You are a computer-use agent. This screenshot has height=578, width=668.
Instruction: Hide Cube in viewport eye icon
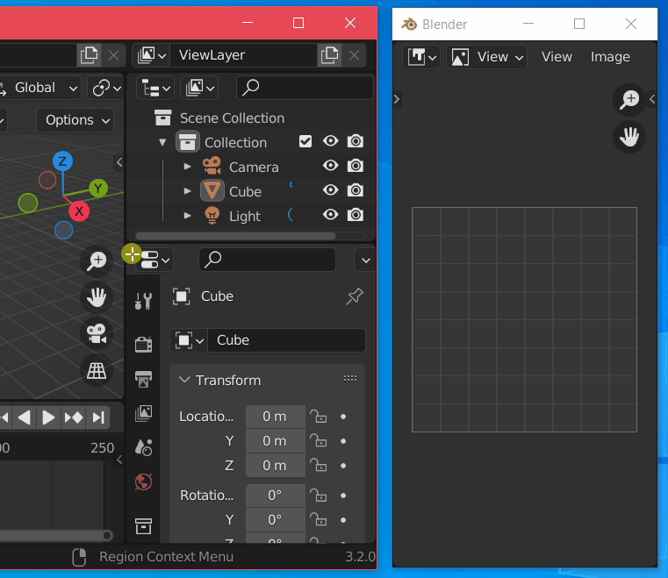pyautogui.click(x=331, y=189)
